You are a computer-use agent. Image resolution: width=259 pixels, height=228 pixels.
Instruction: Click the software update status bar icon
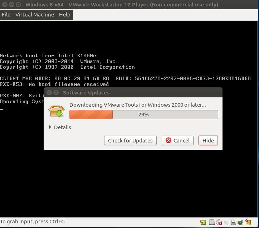[203, 222]
